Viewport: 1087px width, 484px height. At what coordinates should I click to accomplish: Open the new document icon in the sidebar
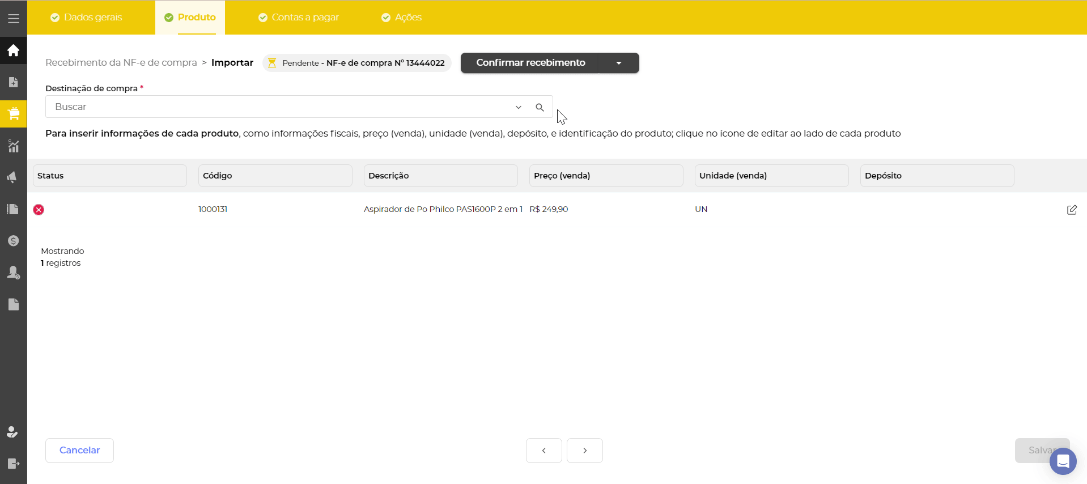coord(14,82)
